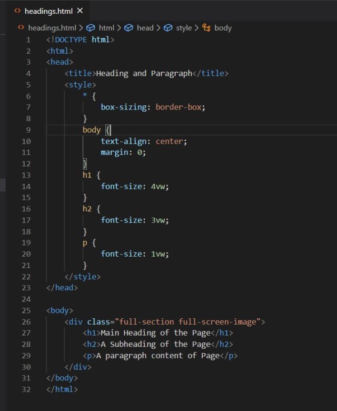Place cursor in the title text on line 4
This screenshot has height=411, width=337.
pos(144,73)
